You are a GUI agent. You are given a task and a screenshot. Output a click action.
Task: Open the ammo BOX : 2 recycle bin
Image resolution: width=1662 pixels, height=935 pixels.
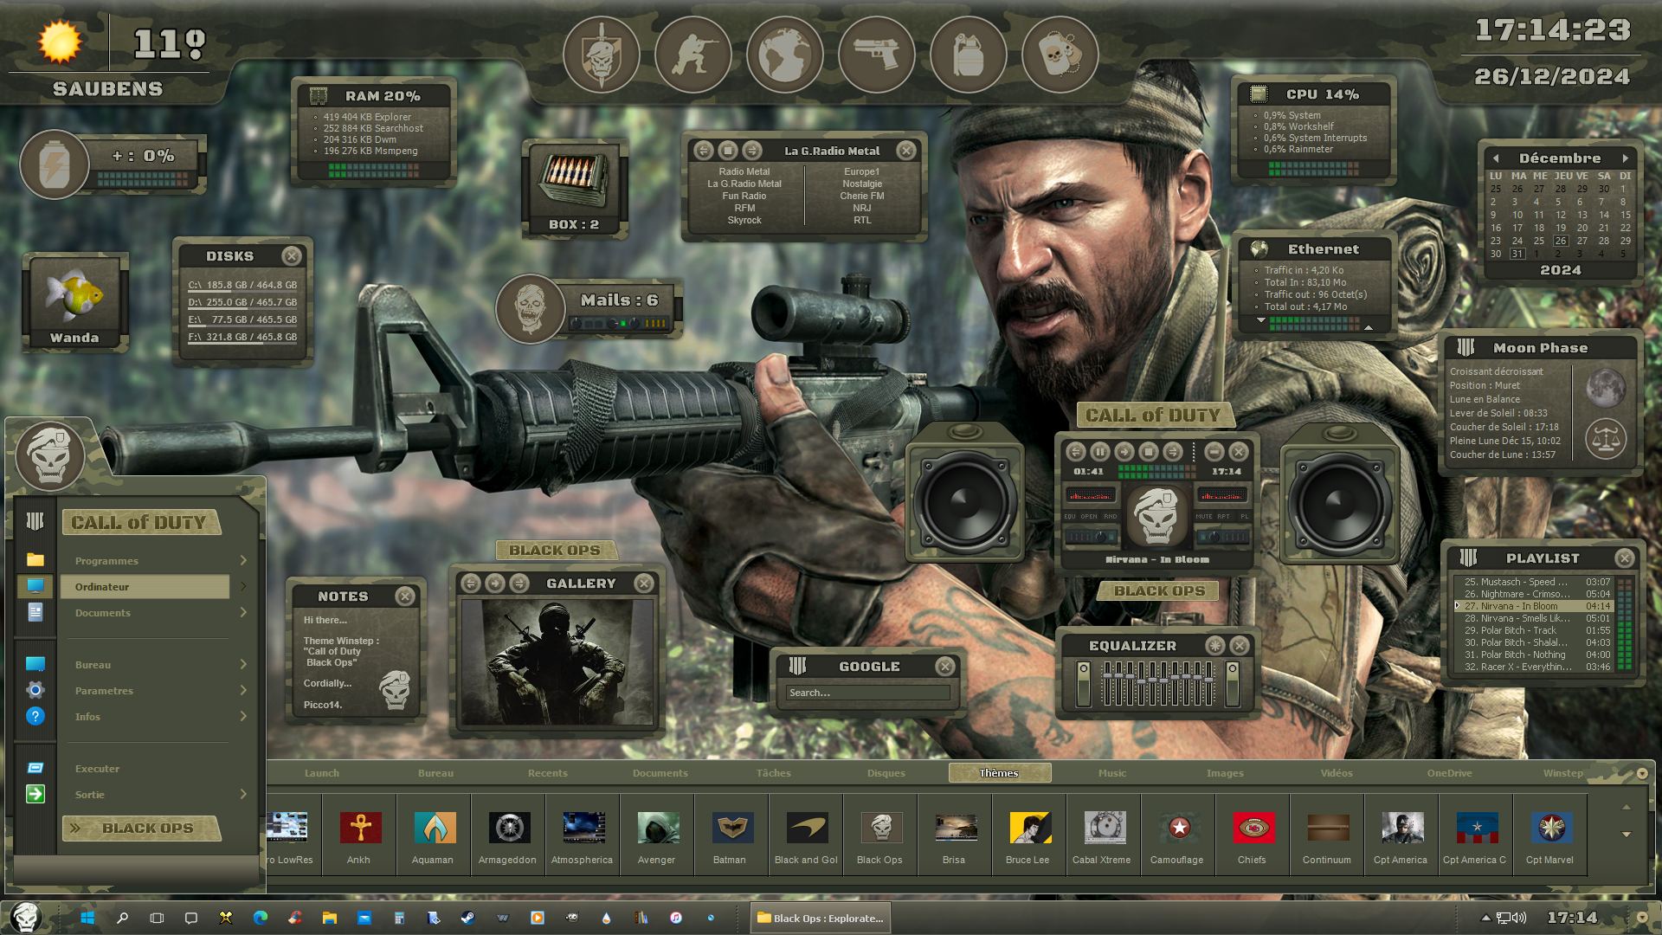click(x=574, y=189)
